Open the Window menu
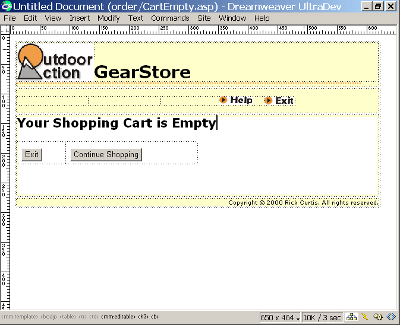This screenshot has width=400, height=325. [x=232, y=18]
